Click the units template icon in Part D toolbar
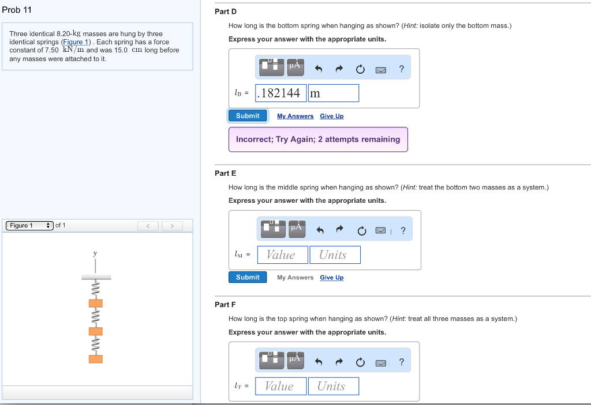Screen dimensions: 591x405 271,67
